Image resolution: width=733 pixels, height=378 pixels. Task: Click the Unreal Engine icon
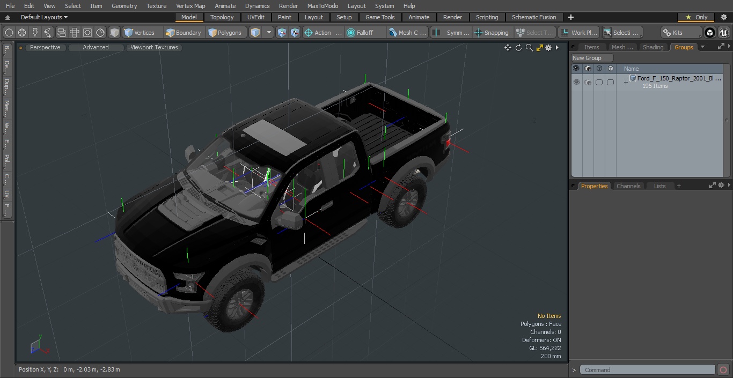click(723, 33)
